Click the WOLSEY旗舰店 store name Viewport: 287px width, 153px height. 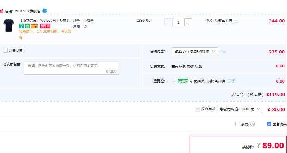click(28, 11)
